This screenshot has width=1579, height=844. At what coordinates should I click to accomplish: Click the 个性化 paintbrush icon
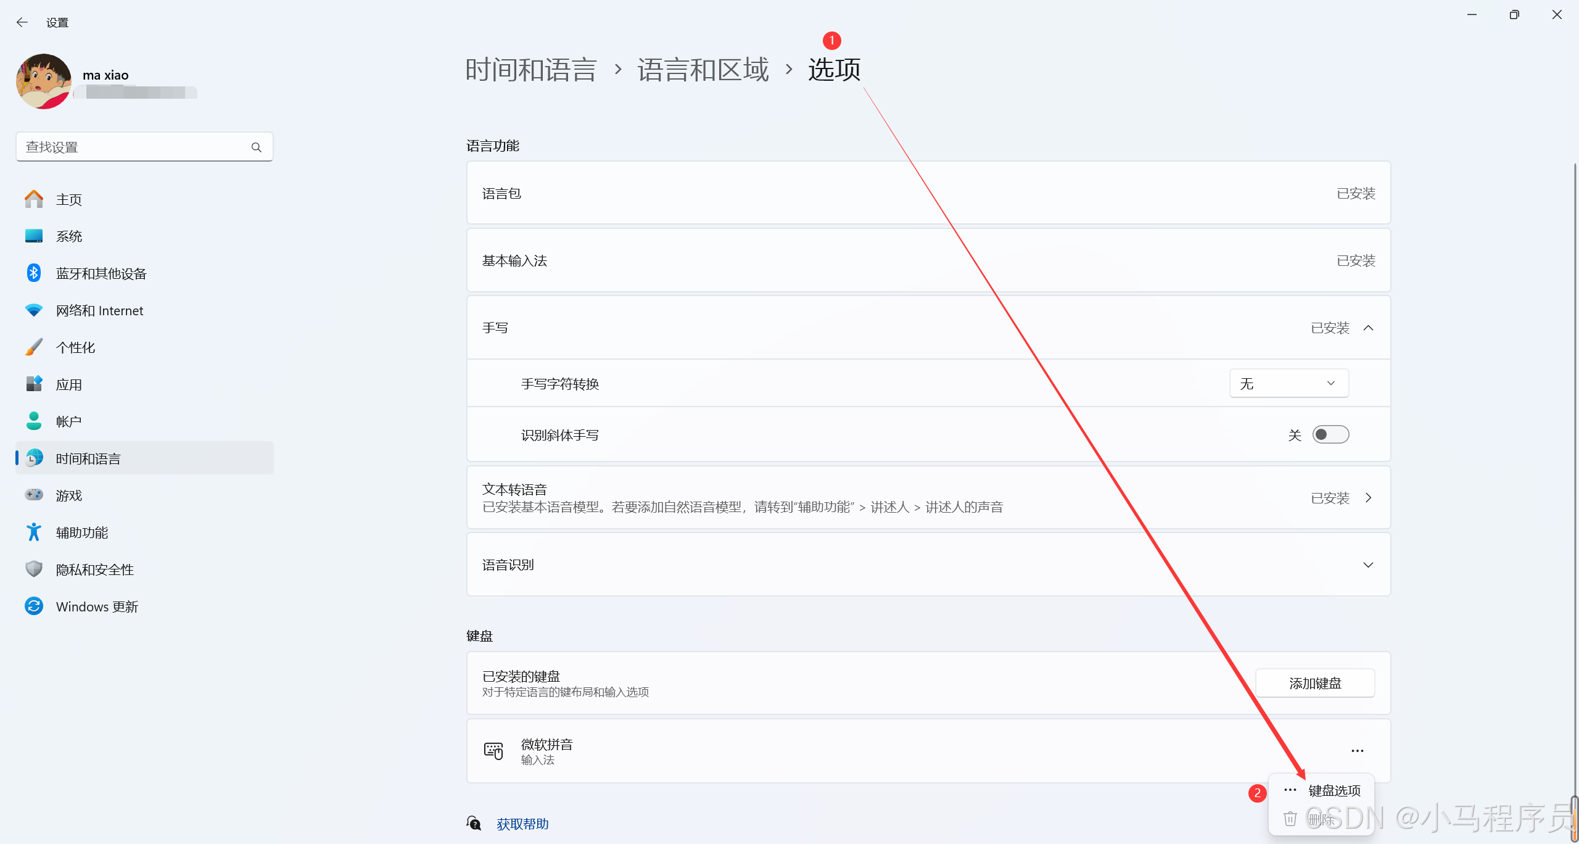click(x=34, y=347)
